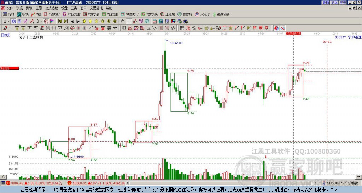The width and height of the screenshot is (362, 193).
Task: Step forward with black right arrow
Action: click(x=78, y=21)
